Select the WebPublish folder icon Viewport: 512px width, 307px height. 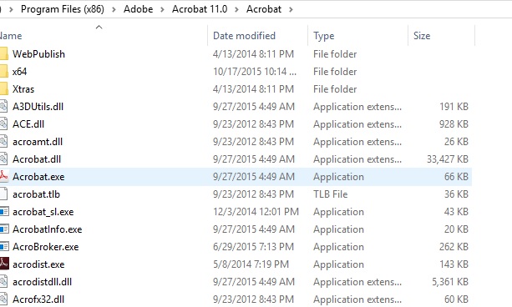tap(4, 54)
